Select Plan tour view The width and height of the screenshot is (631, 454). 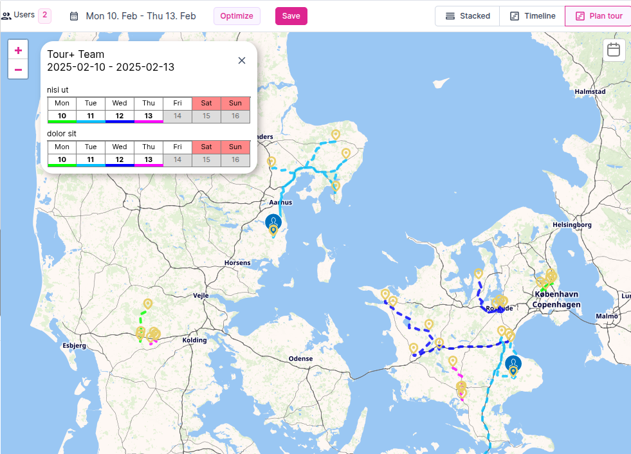[x=598, y=16]
